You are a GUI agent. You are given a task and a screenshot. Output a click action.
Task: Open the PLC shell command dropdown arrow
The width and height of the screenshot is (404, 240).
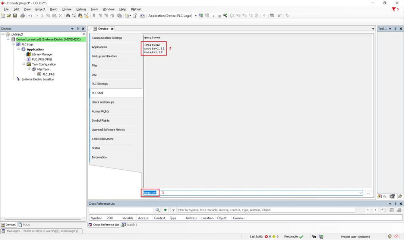click(360, 193)
